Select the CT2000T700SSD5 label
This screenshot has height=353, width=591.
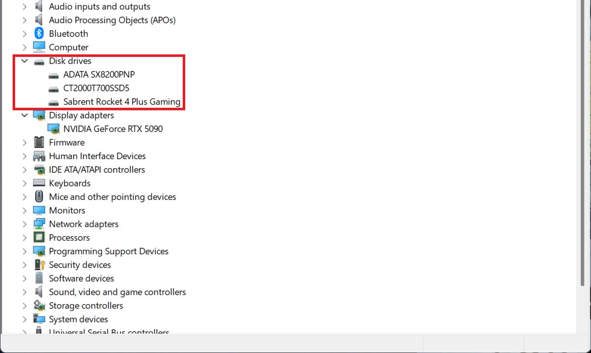coord(96,88)
